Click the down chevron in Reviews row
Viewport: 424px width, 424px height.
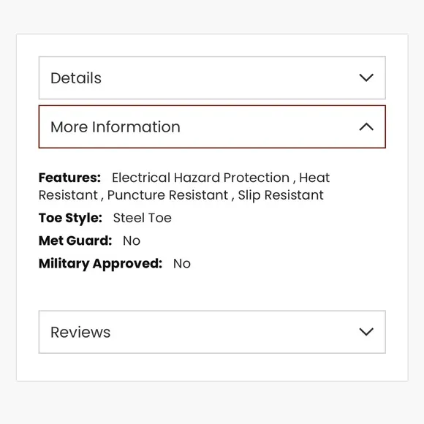pyautogui.click(x=366, y=331)
